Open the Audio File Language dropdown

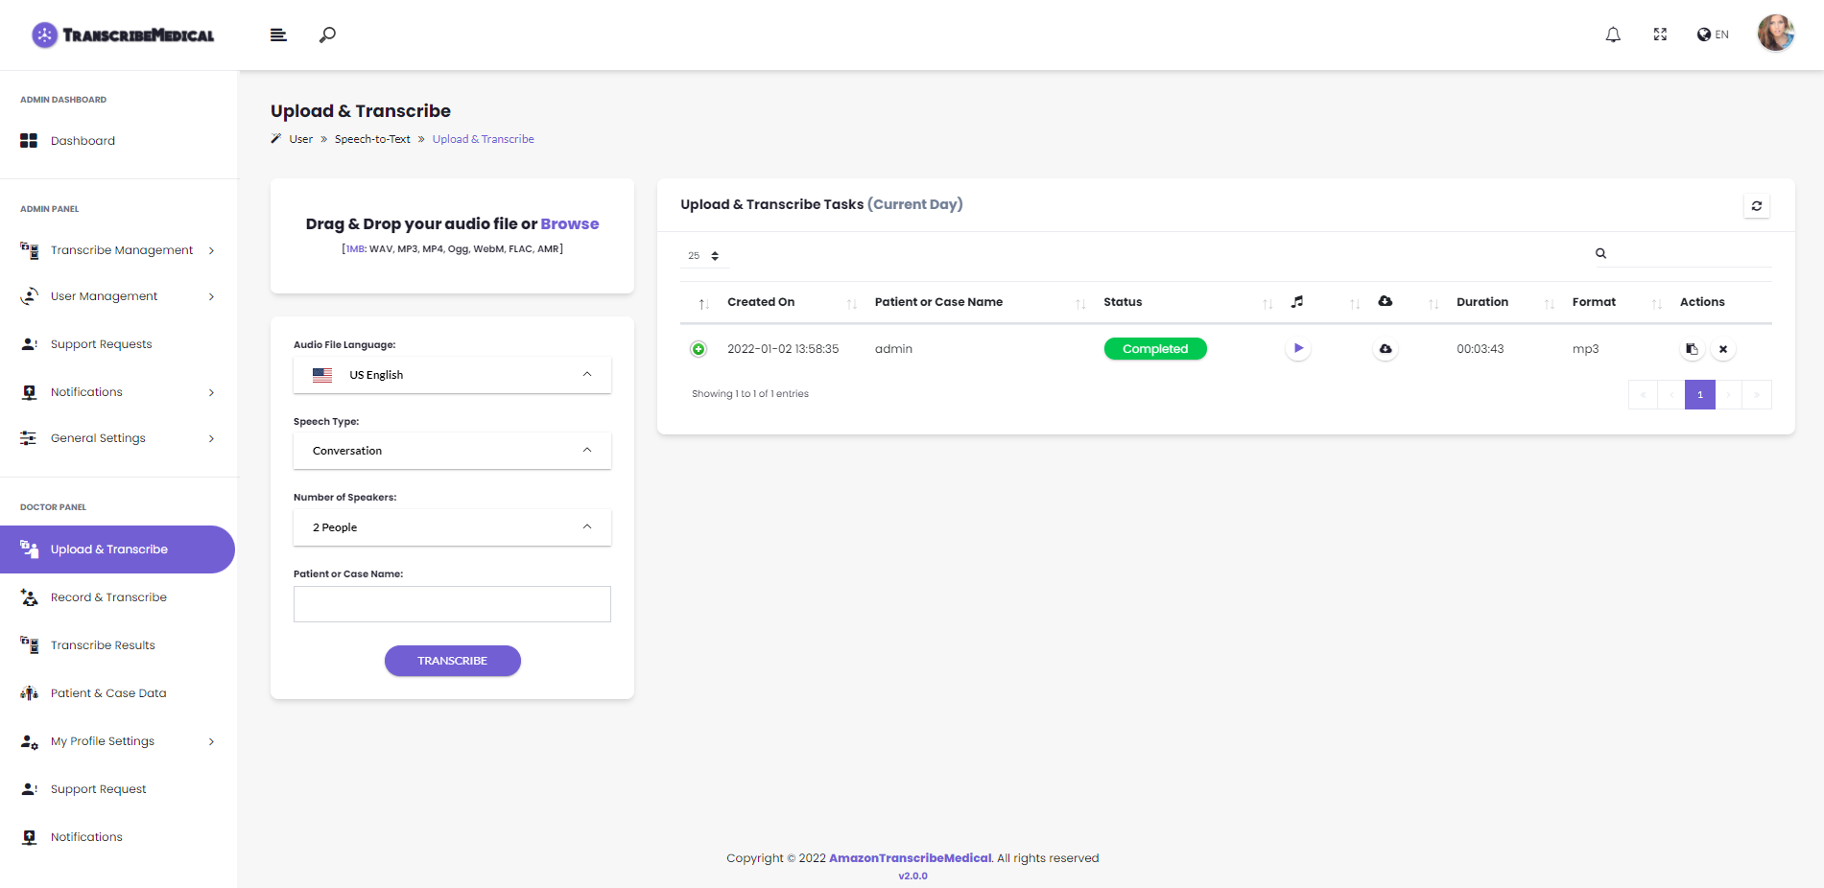coord(452,375)
